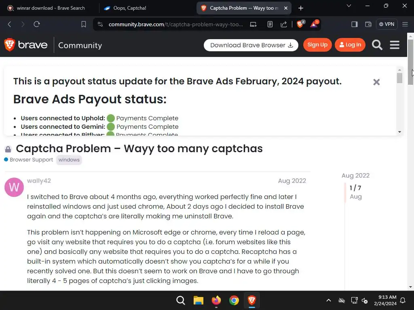Click the page scrollbar down arrow
The image size is (414, 310).
point(410,287)
